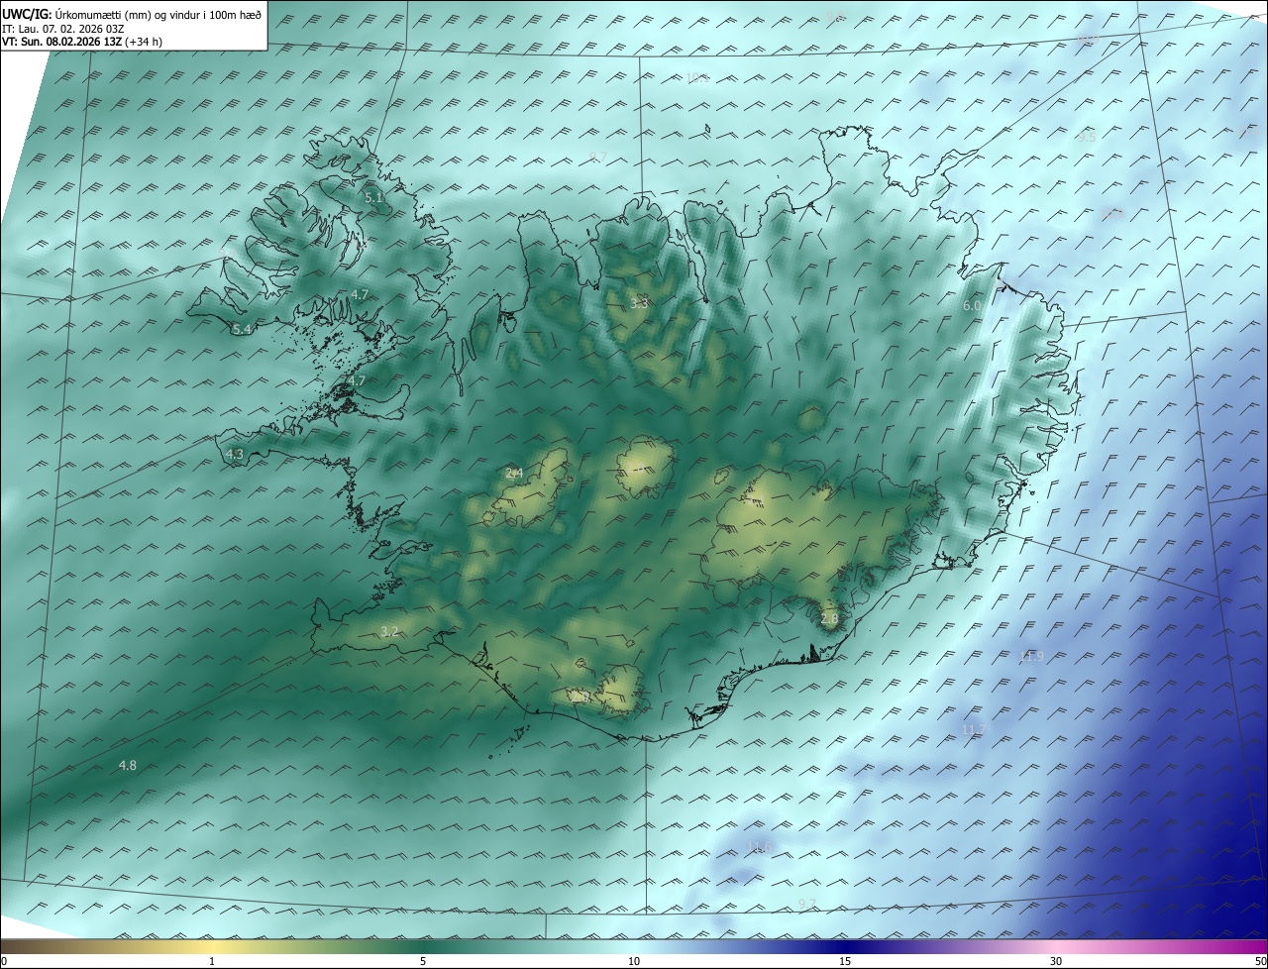Click the 0 tick on the color scale
The height and width of the screenshot is (969, 1268).
pos(4,961)
